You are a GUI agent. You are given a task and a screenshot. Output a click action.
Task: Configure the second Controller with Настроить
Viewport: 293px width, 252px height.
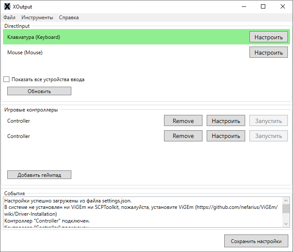click(x=226, y=136)
